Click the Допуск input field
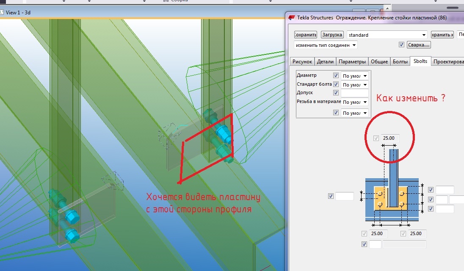Image resolution: width=464 pixels, height=271 pixels. 355,93
